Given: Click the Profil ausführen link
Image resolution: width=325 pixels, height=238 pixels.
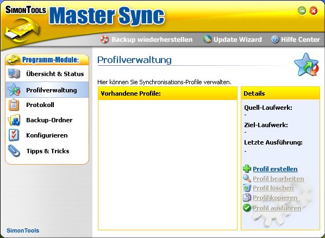Looking at the screenshot, I should point(277,208).
